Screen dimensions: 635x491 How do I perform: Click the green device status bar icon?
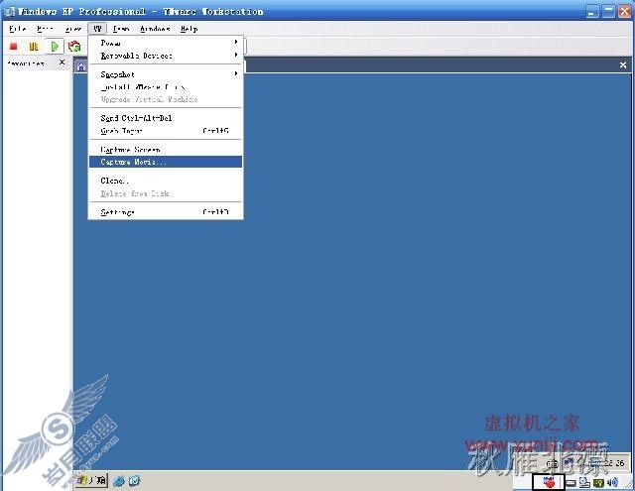tap(598, 482)
